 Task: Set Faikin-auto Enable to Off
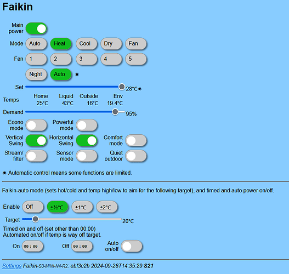pos(33,207)
